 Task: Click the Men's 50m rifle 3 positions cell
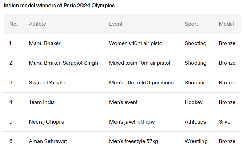(141, 83)
